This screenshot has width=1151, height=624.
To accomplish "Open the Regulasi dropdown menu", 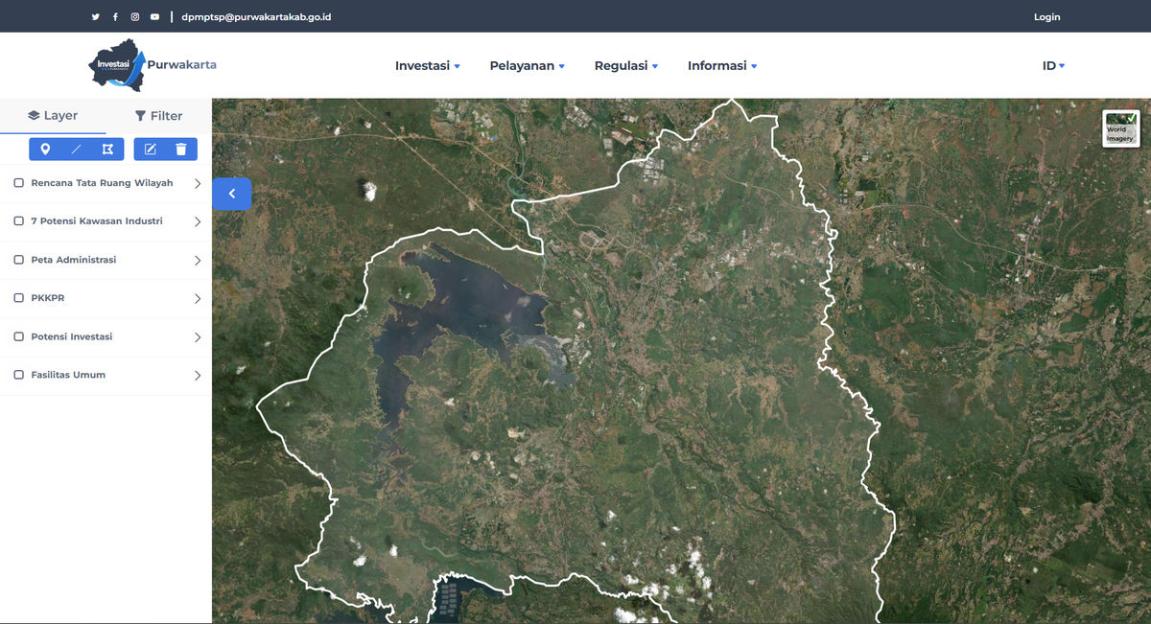I will (x=626, y=66).
